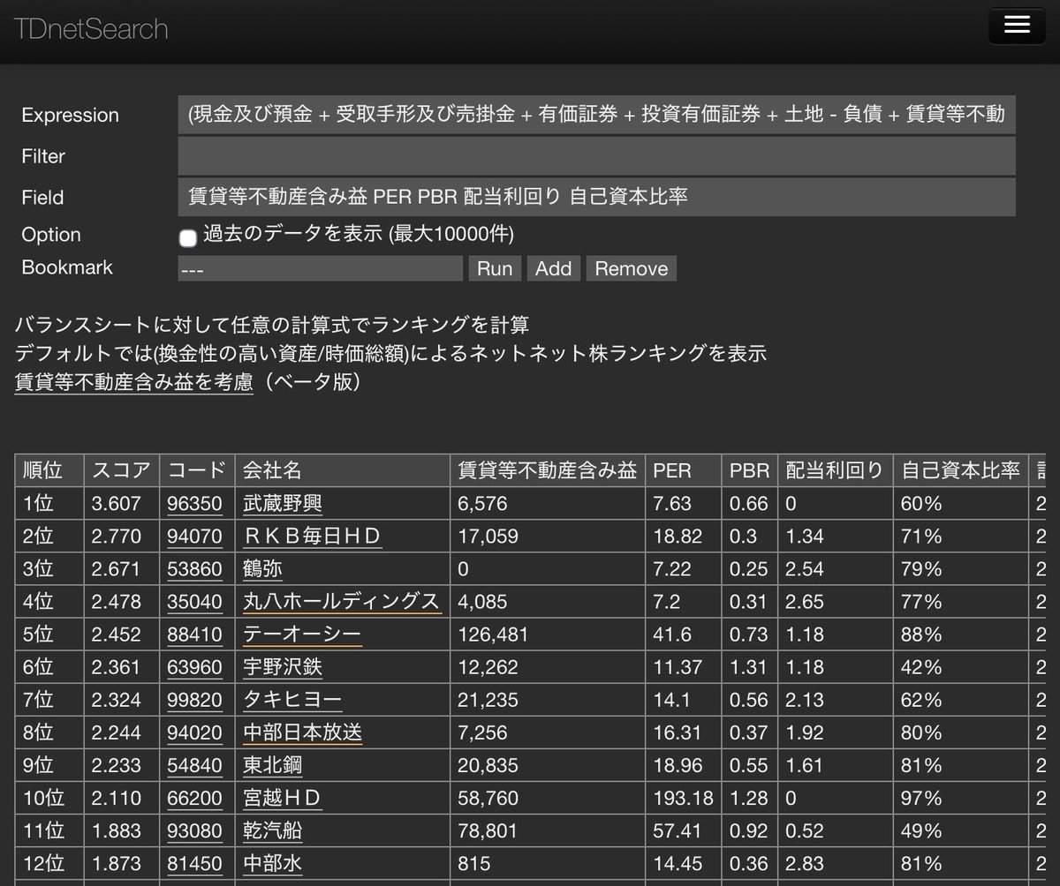Click the 会社名 column header
This screenshot has width=1060, height=886.
click(x=343, y=470)
